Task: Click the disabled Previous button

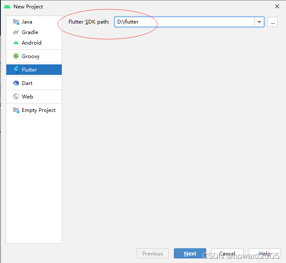Action: click(152, 253)
